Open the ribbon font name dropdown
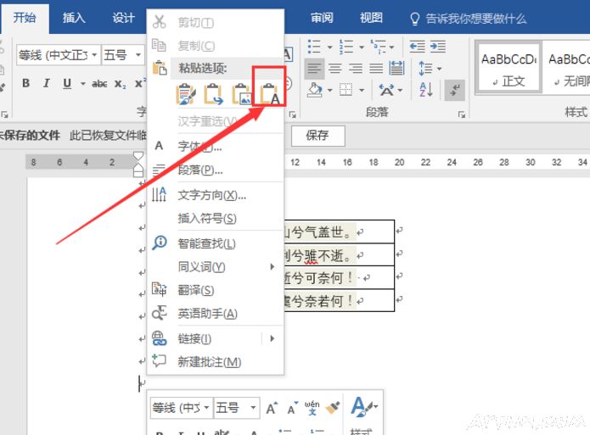 pos(93,55)
